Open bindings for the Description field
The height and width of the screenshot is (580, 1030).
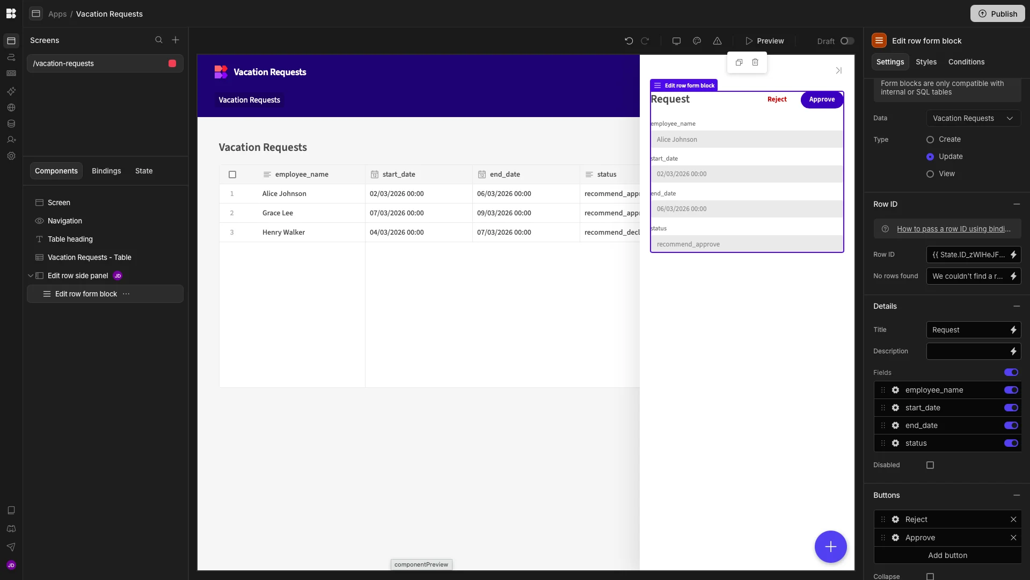click(1013, 351)
